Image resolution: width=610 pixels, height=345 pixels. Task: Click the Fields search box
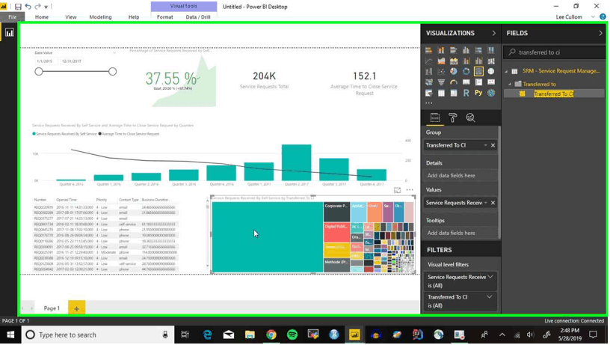click(x=554, y=52)
